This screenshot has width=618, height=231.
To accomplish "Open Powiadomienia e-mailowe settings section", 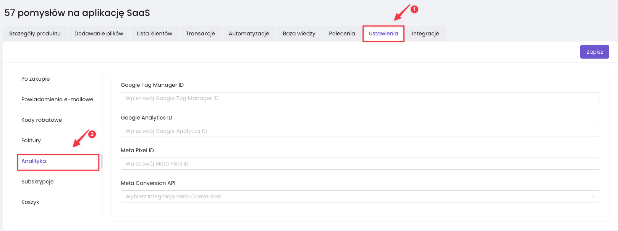I will (57, 99).
